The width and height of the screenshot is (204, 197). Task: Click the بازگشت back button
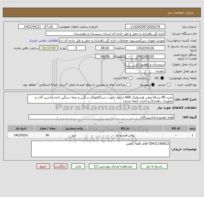pyautogui.click(x=61, y=166)
